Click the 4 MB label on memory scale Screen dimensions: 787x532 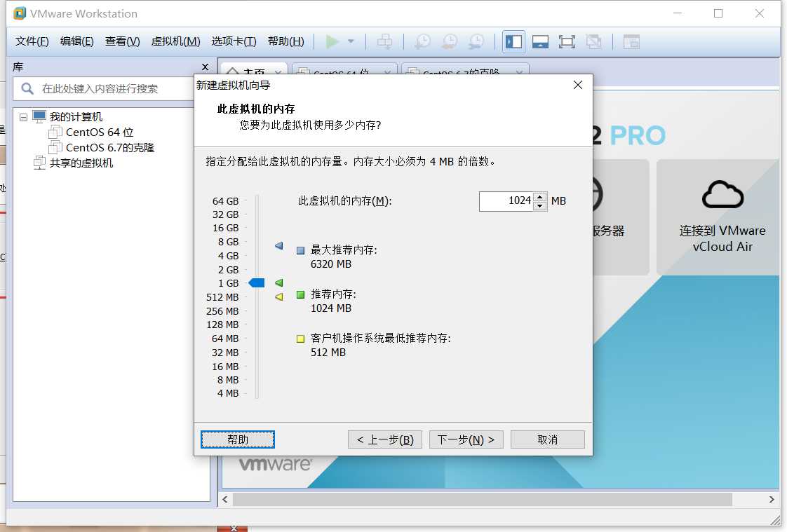tap(228, 394)
